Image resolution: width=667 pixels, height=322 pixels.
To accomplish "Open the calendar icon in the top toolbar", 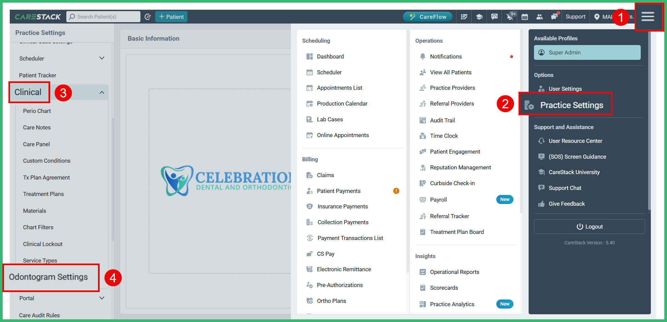I will coord(525,16).
